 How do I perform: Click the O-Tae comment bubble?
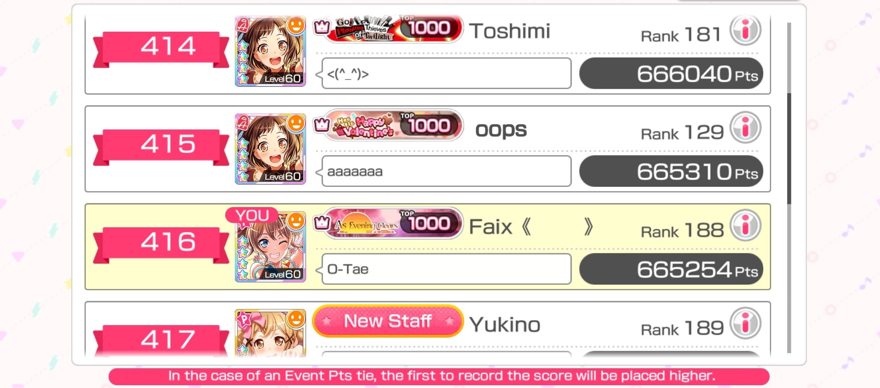446,269
